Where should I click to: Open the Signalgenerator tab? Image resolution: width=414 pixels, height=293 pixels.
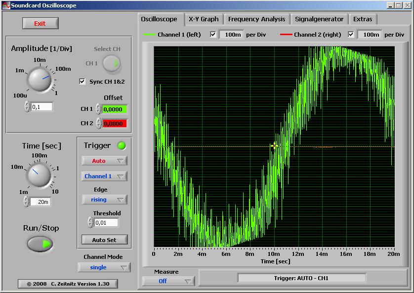tap(319, 19)
